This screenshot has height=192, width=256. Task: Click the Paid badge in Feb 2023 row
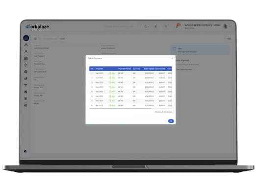(x=112, y=96)
